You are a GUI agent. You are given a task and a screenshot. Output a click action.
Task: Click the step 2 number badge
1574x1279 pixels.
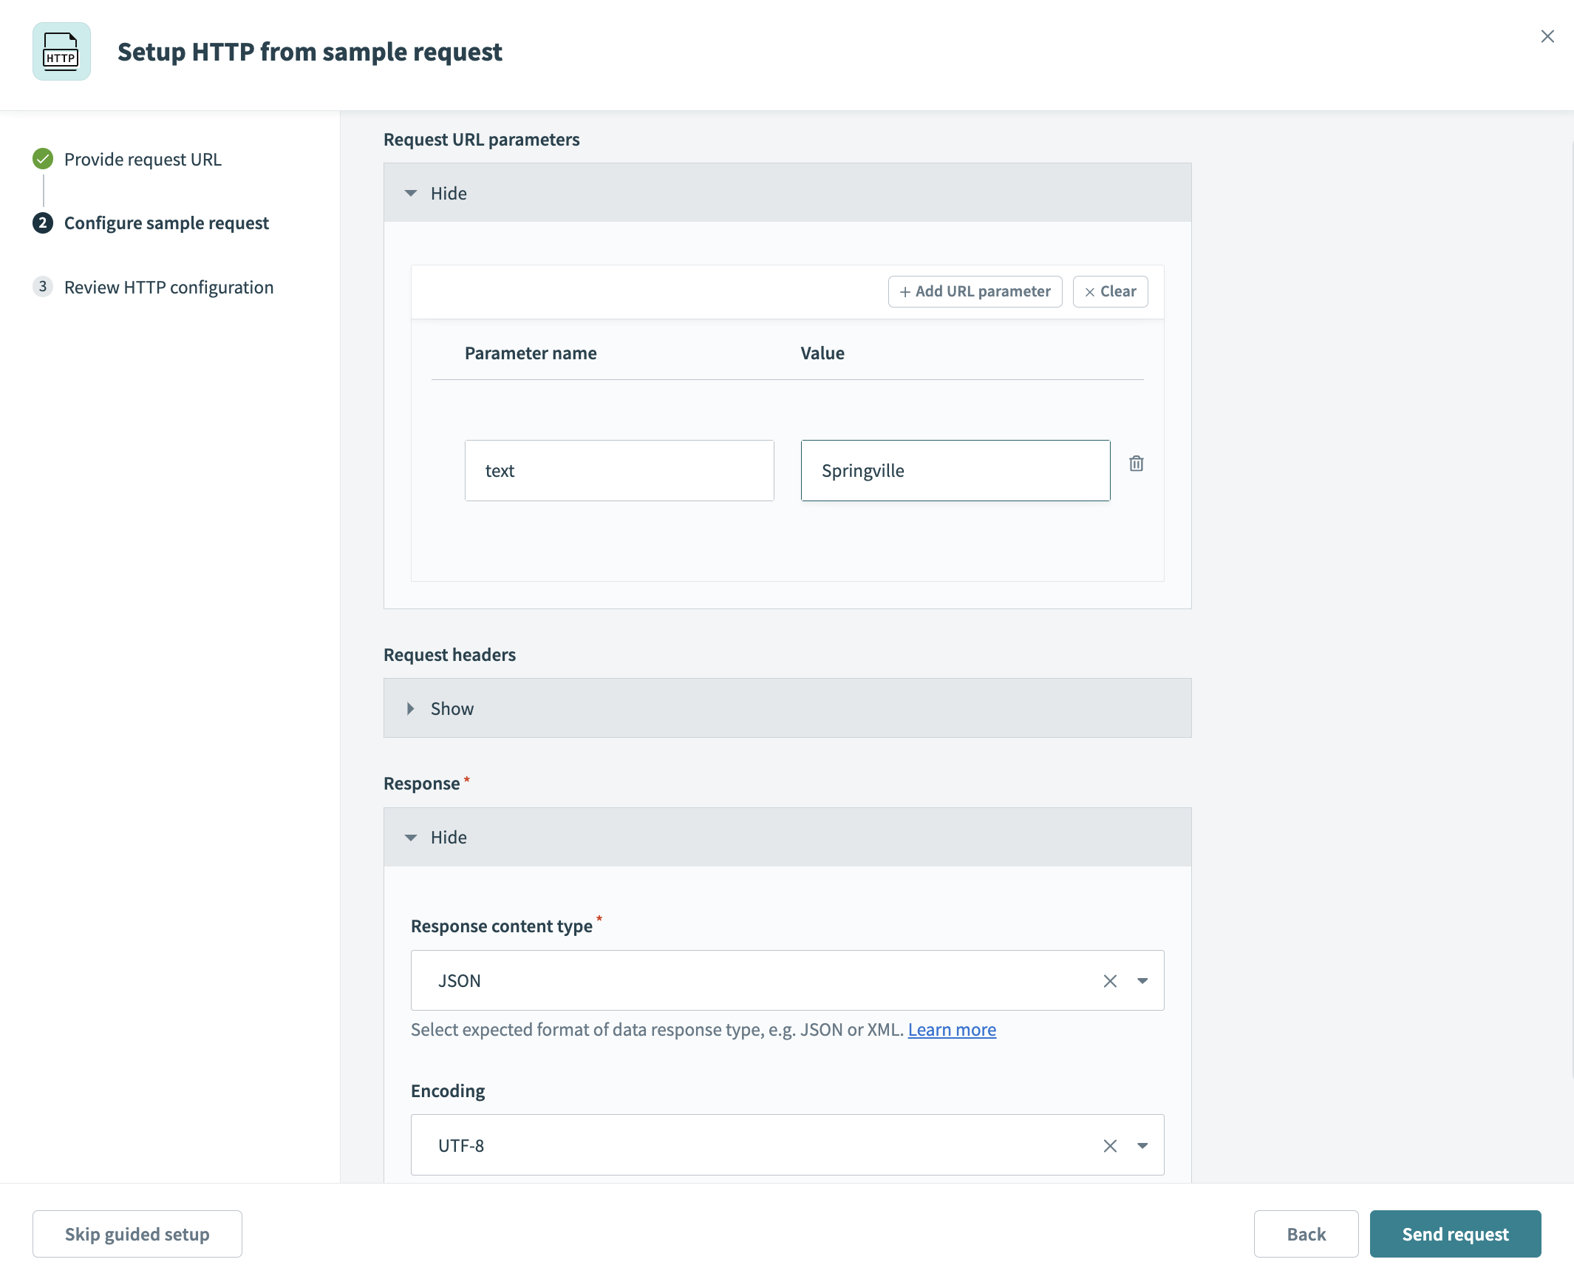tap(43, 223)
